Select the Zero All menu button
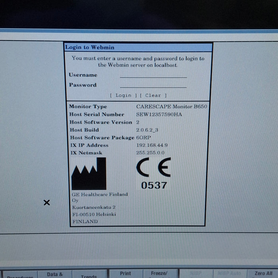 [263, 274]
